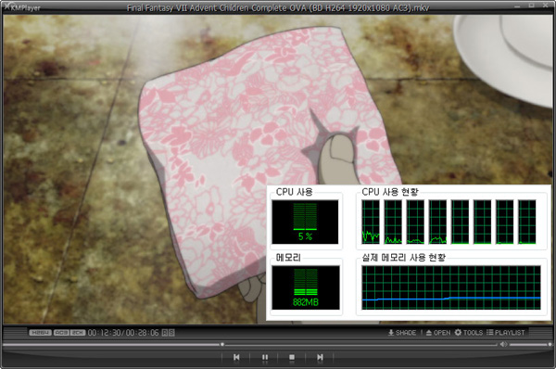Toggle the S shuffle indicator
The height and width of the screenshot is (369, 556).
point(171,333)
